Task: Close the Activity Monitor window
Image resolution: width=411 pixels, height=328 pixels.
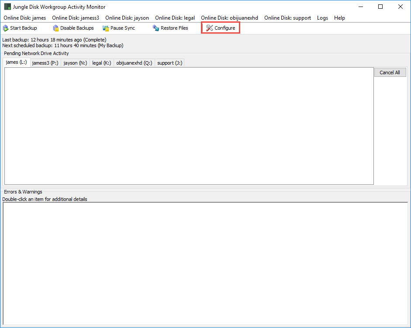Action: tap(401, 7)
